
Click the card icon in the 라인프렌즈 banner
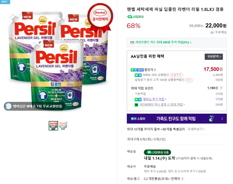click(132, 42)
